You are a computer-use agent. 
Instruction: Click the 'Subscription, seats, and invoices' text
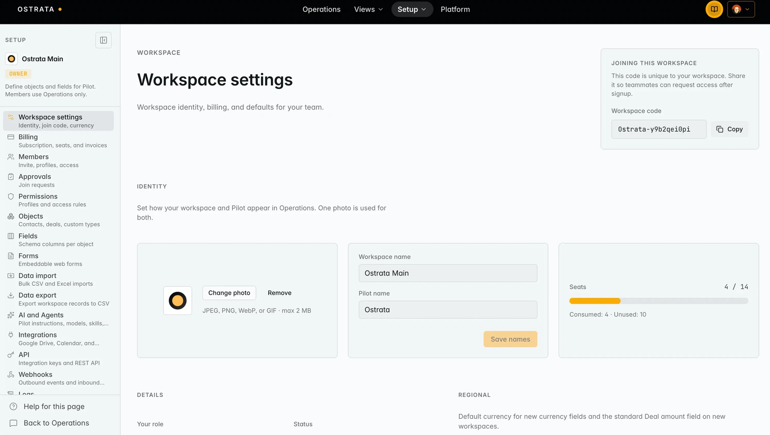pos(62,145)
